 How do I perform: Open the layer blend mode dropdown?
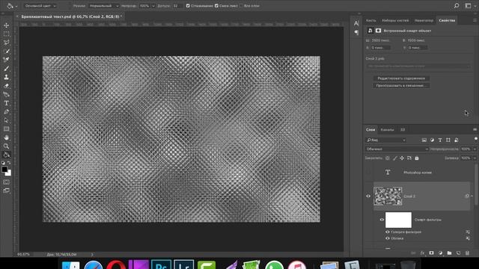[x=397, y=149]
